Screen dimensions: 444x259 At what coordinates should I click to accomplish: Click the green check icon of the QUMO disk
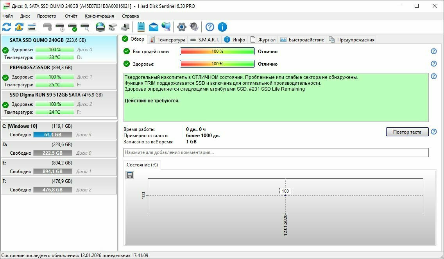5,51
